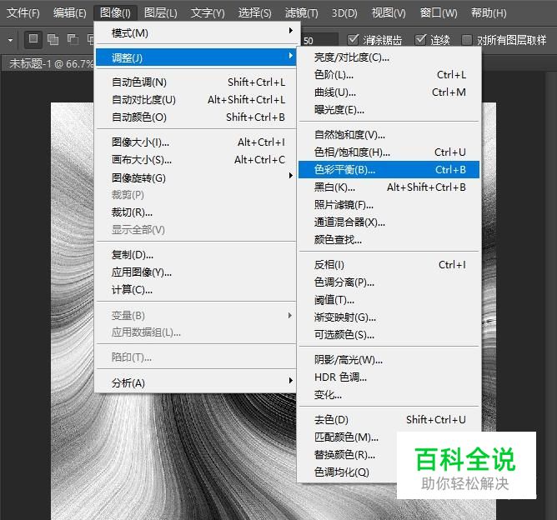Expand the 模式(M) submenu
The image size is (557, 520).
pyautogui.click(x=196, y=33)
